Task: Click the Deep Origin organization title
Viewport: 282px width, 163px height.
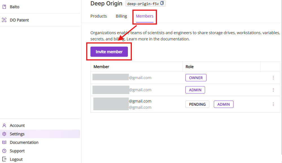Action: point(106,3)
